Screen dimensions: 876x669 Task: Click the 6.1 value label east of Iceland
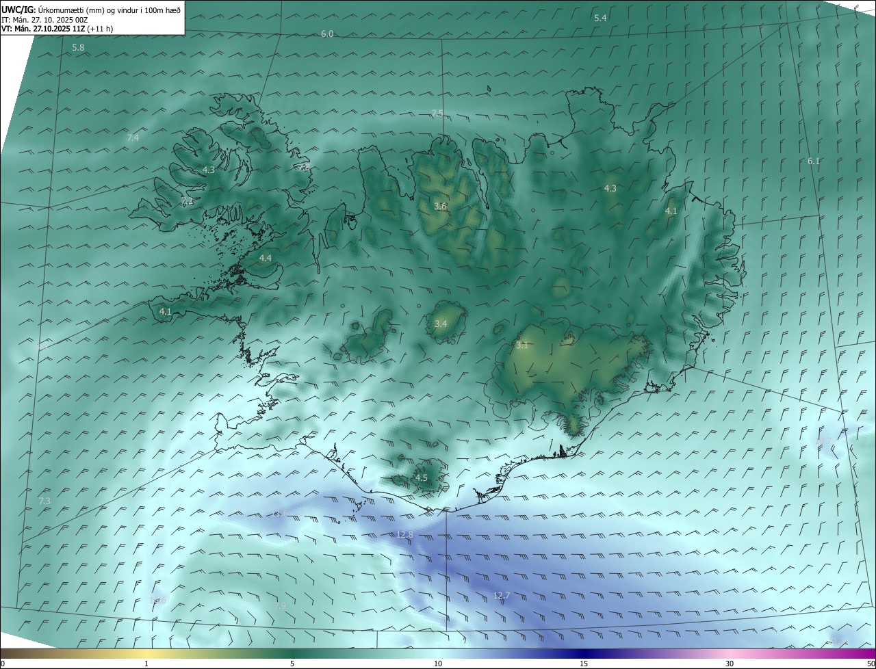pyautogui.click(x=813, y=161)
